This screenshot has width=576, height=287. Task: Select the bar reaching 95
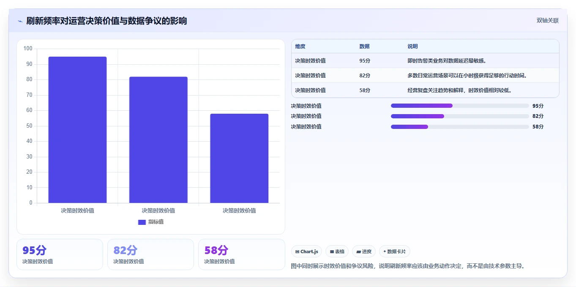tap(77, 130)
